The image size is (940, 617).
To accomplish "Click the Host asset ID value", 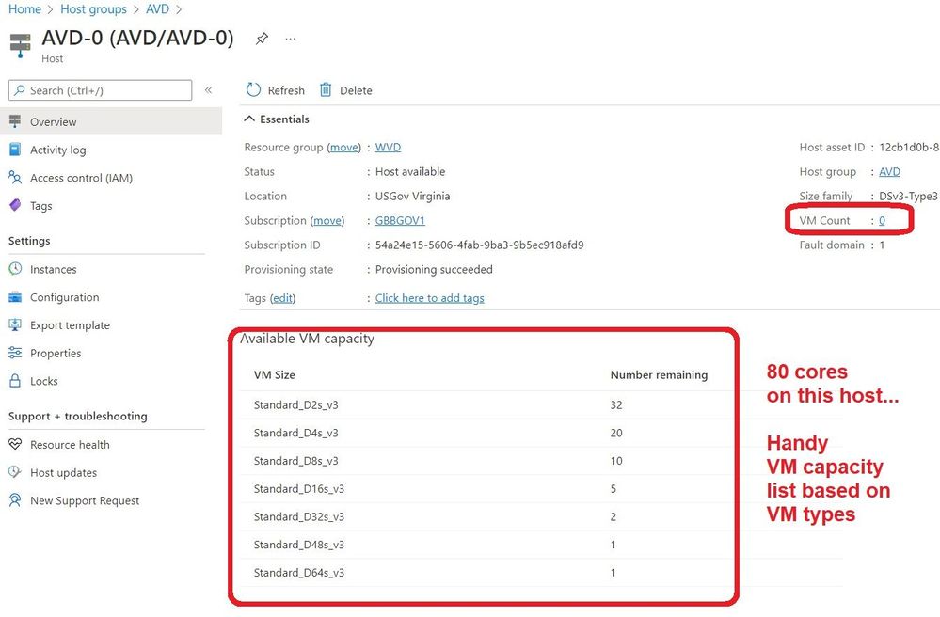I will pyautogui.click(x=909, y=148).
